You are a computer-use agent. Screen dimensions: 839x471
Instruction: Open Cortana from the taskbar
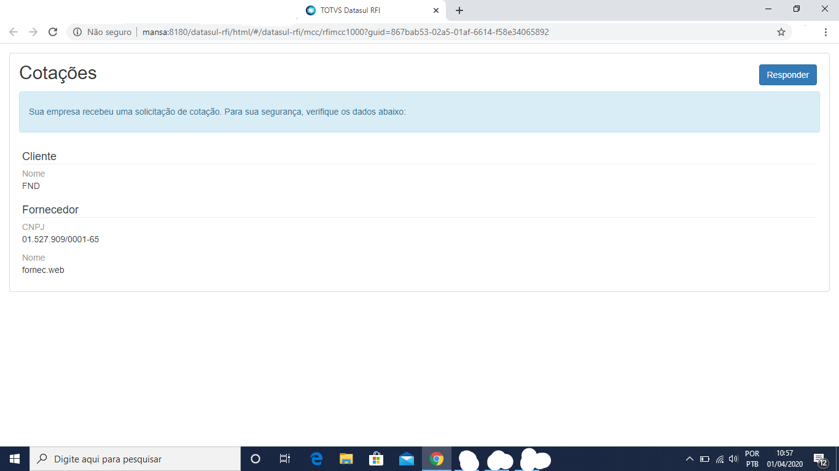[256, 459]
